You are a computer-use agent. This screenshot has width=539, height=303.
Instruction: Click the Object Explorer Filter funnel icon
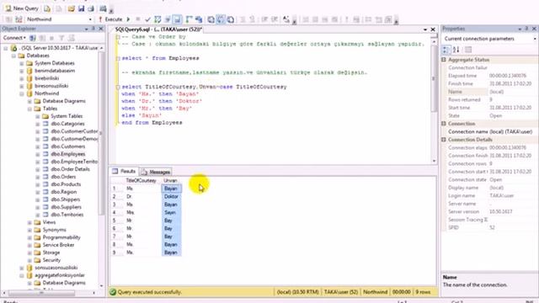pos(61,38)
